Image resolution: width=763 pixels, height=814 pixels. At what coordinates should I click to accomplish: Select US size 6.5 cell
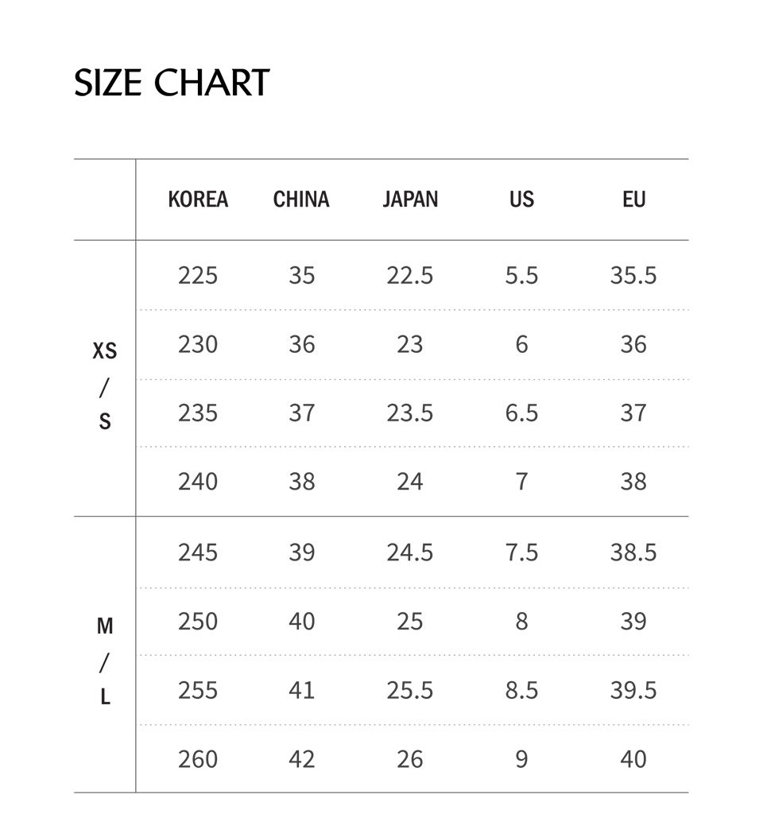pos(521,413)
